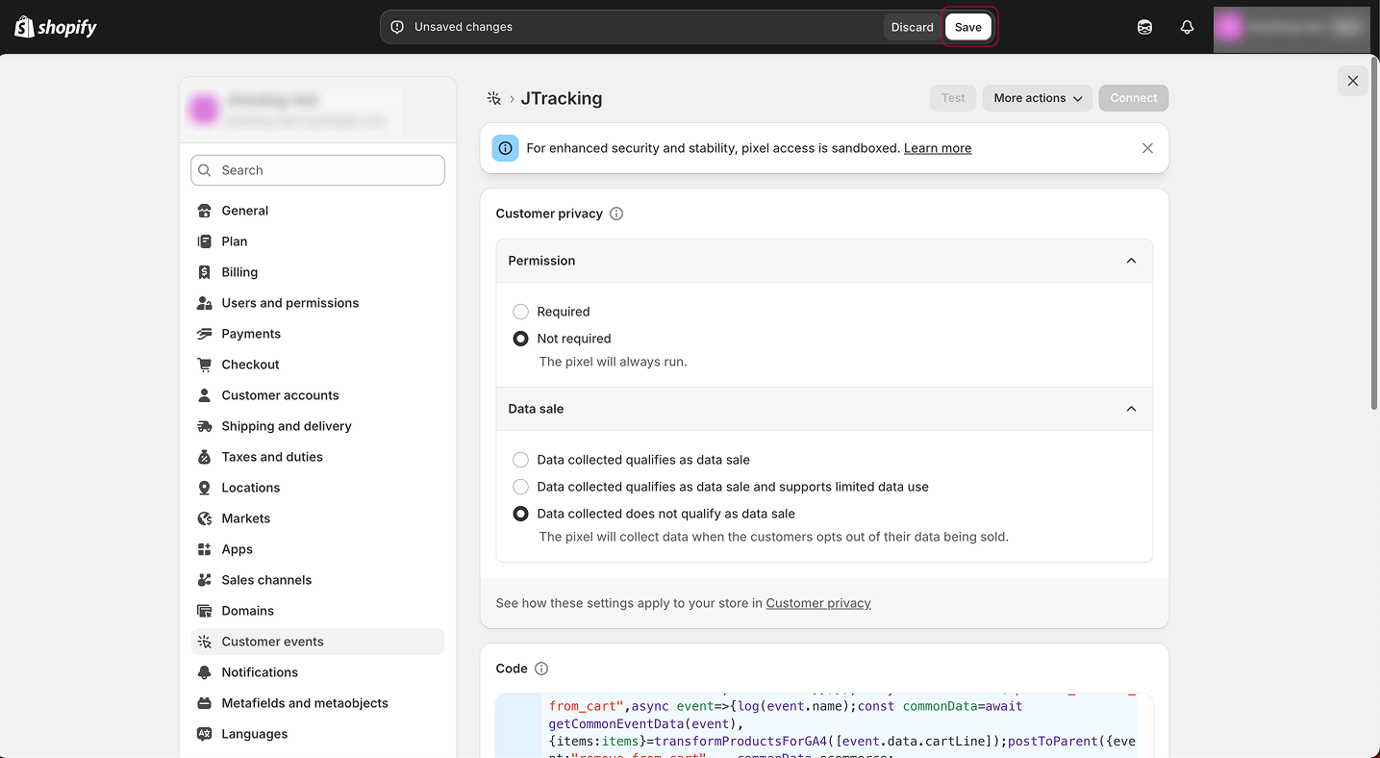Image resolution: width=1380 pixels, height=758 pixels.
Task: Choose data sale with limited data use
Action: tap(520, 487)
